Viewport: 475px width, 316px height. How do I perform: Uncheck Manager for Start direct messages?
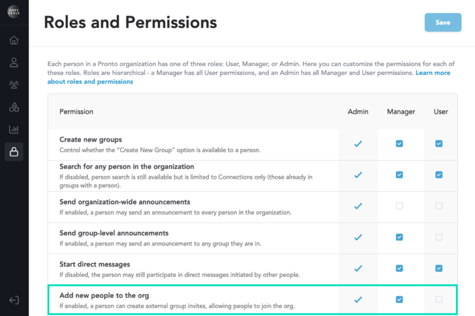point(400,268)
